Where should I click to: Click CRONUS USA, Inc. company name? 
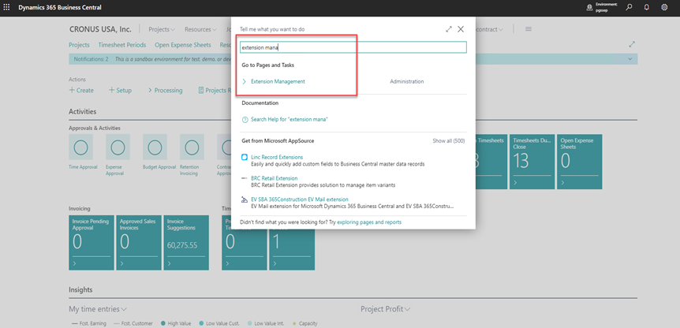point(100,29)
